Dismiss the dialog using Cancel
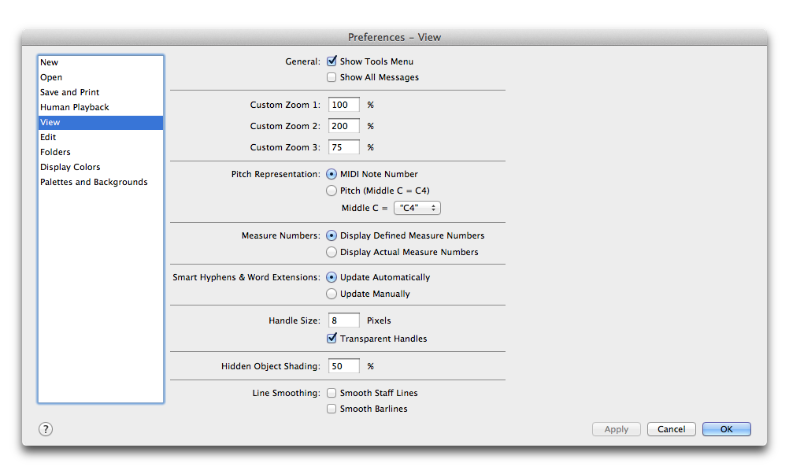The height and width of the screenshot is (474, 789). 671,428
